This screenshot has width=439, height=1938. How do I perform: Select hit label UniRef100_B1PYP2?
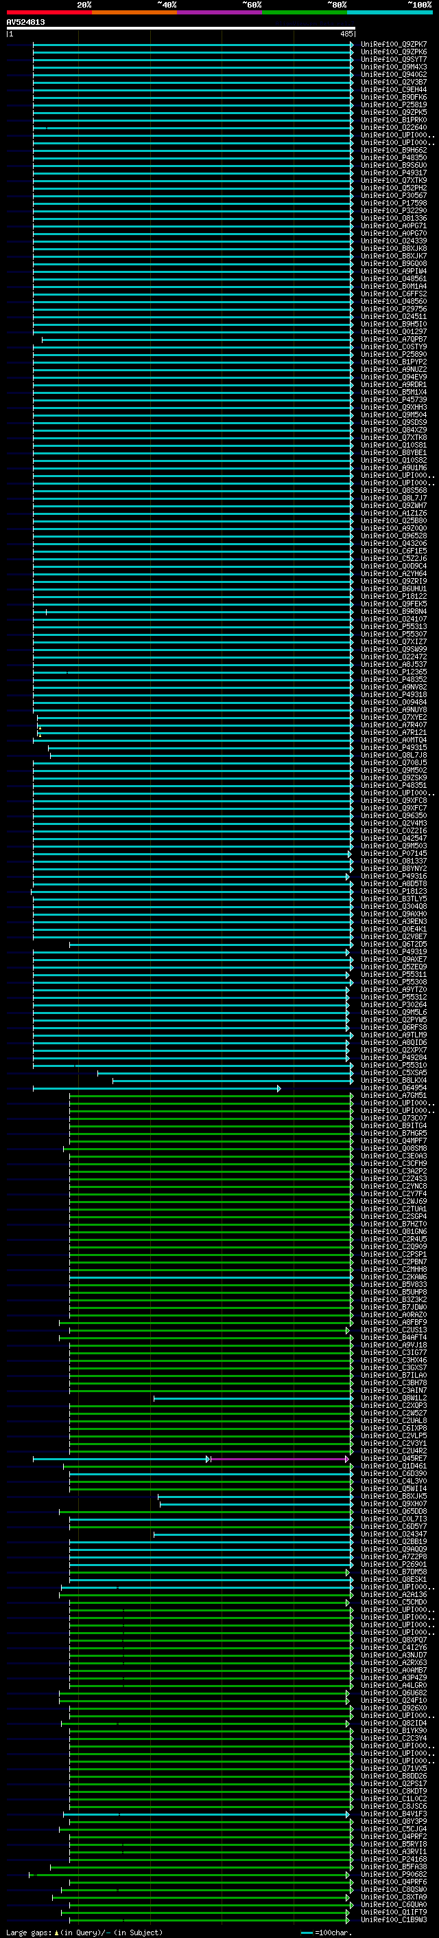394,362
